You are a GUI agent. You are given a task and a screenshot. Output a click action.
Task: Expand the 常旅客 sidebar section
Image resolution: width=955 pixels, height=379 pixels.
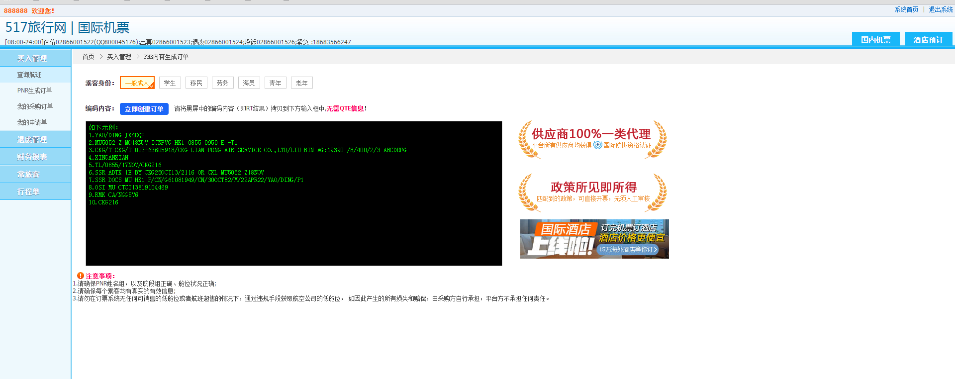click(35, 174)
